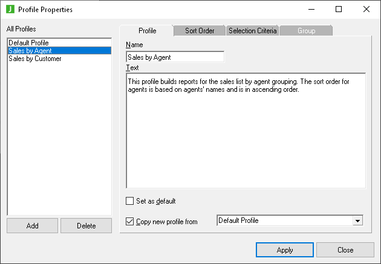Apply the profile changes
This screenshot has height=264, width=381.
284,250
